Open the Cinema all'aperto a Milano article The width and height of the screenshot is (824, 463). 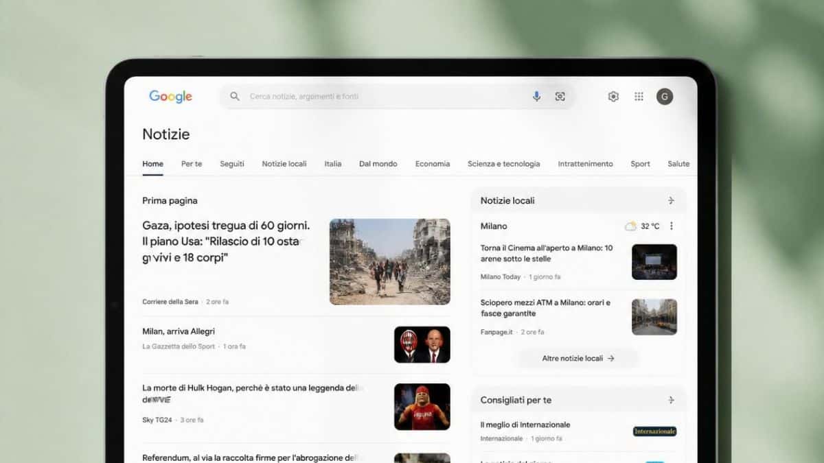click(547, 253)
